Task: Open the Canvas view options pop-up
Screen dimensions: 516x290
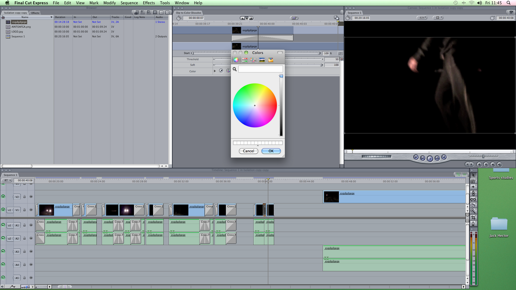Action: [438, 18]
